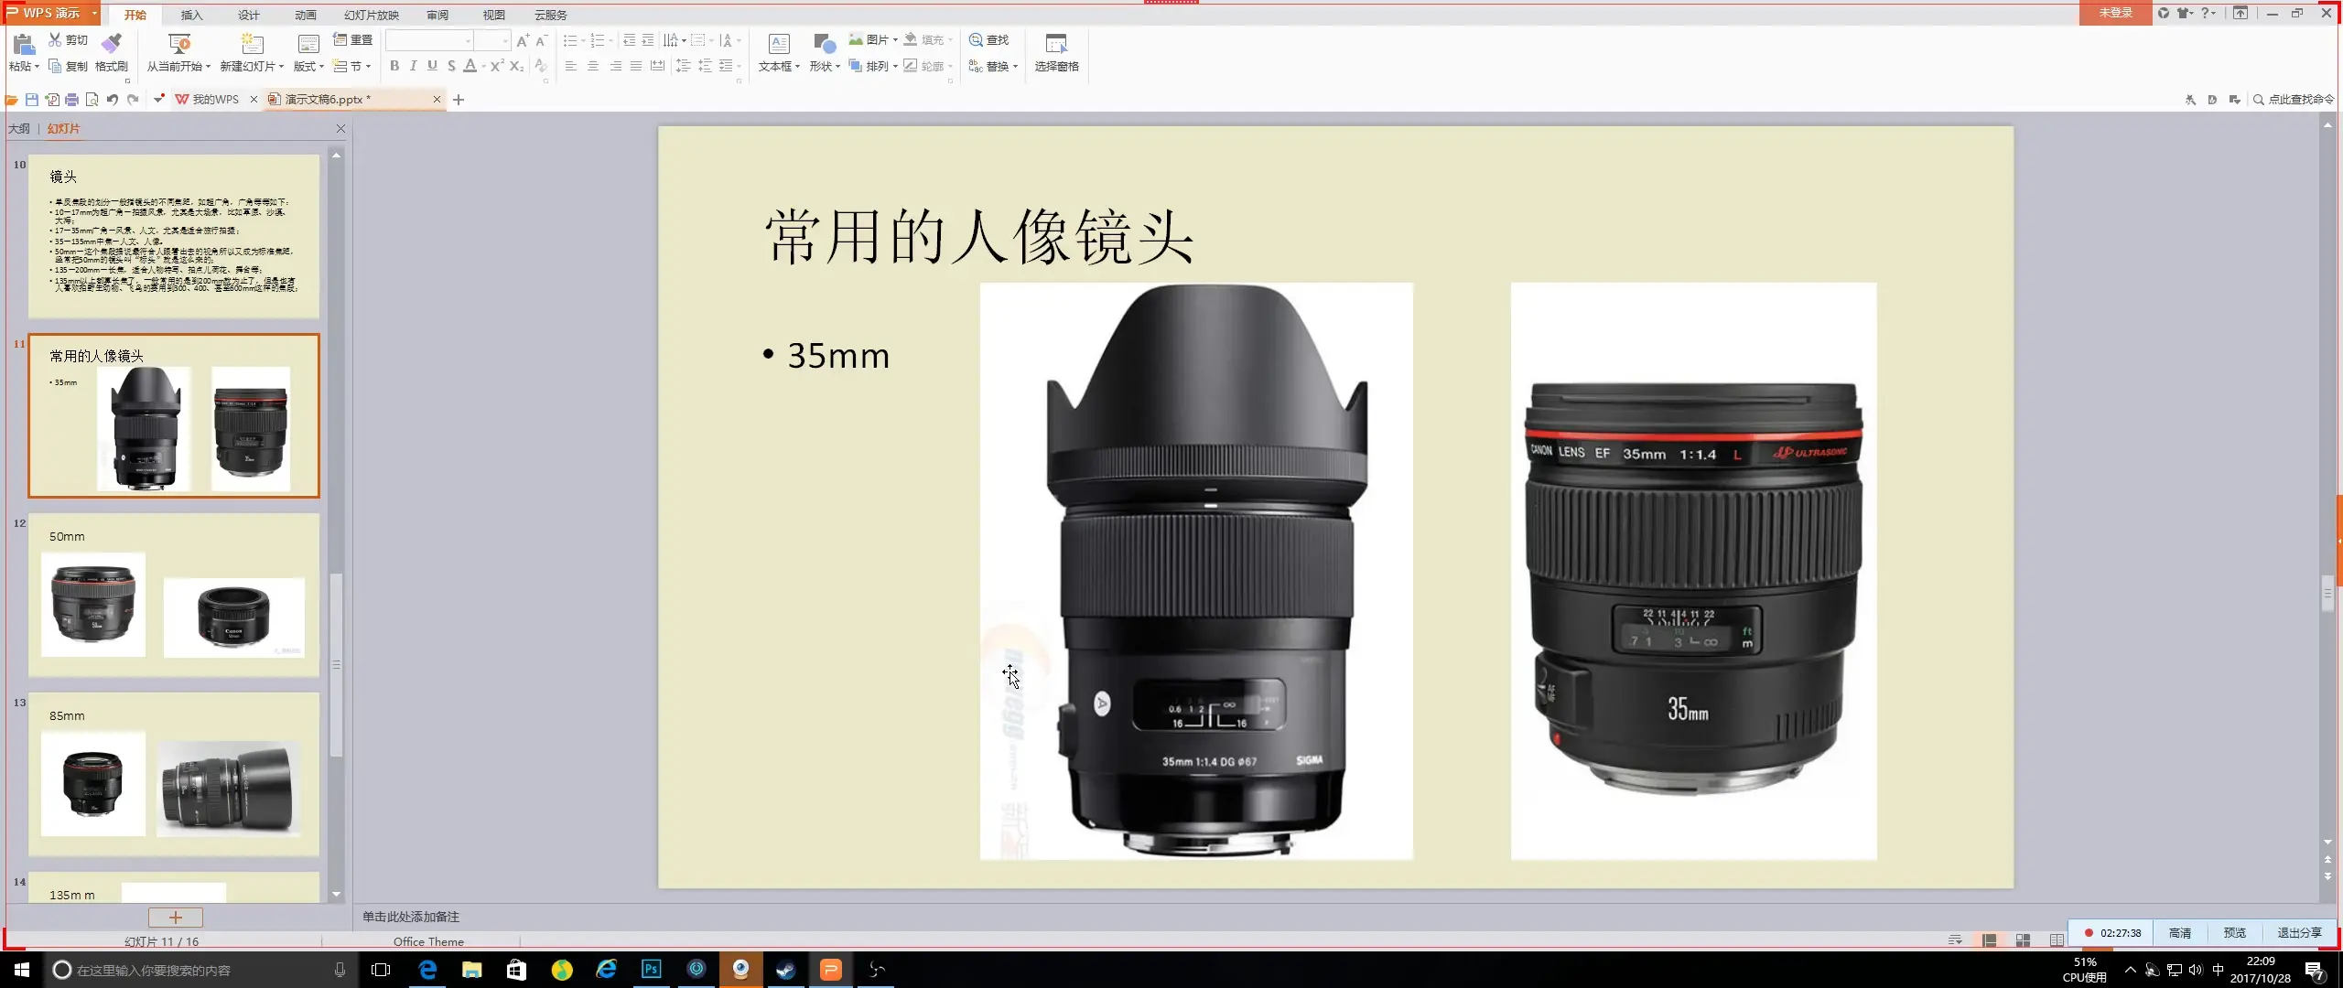The width and height of the screenshot is (2343, 988).
Task: Click the Cut (剪切) scissors icon
Action: click(55, 39)
